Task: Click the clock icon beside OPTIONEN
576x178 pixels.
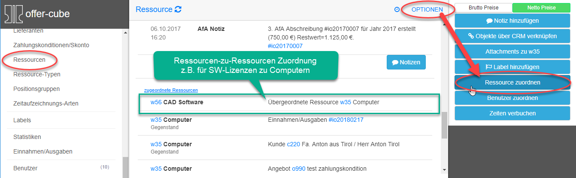Action: click(x=397, y=9)
